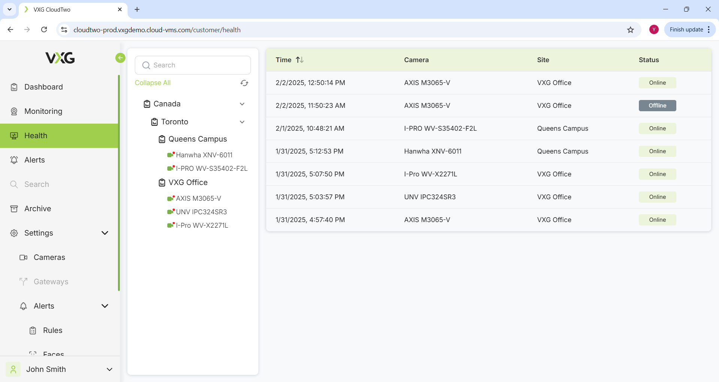The height and width of the screenshot is (382, 719).
Task: Bookmark this page with star icon
Action: click(631, 30)
